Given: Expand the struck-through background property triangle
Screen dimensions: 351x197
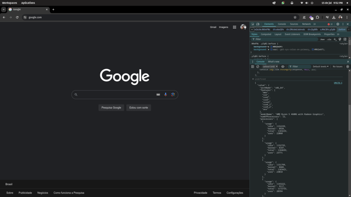Looking at the screenshot, I should coord(269,47).
